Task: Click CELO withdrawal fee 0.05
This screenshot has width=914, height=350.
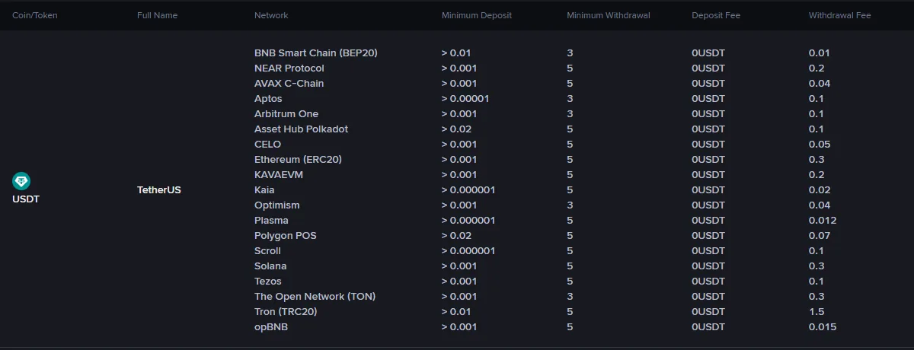Action: [820, 145]
